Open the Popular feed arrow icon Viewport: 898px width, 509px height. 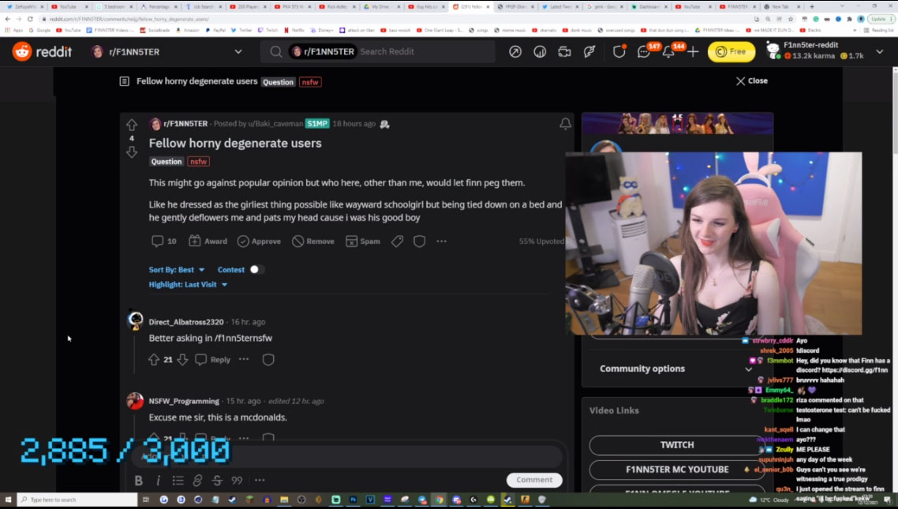click(x=515, y=51)
